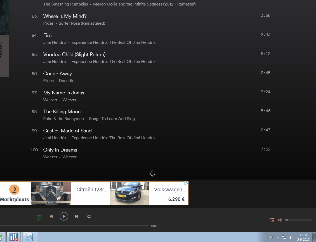Click the 6.290 € price in the ad
This screenshot has height=242, width=316.
point(176,199)
